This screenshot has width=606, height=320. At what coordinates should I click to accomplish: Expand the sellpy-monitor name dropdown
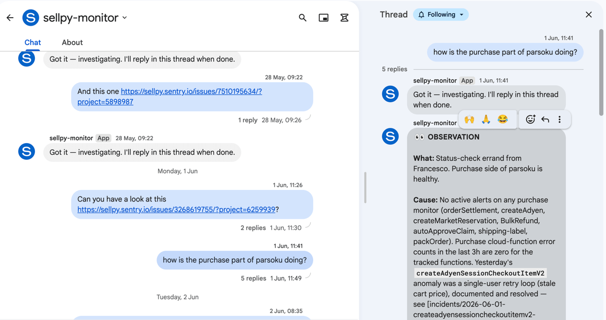click(124, 18)
